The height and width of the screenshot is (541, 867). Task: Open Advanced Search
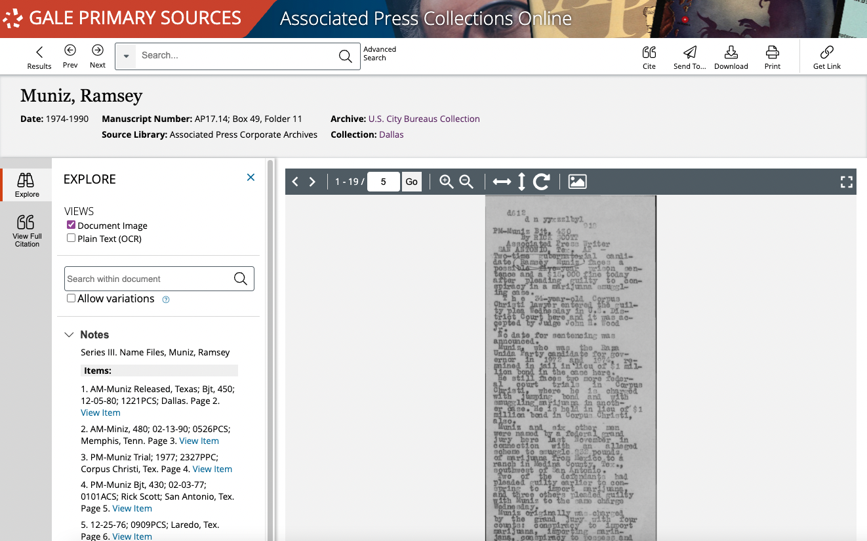coord(380,54)
